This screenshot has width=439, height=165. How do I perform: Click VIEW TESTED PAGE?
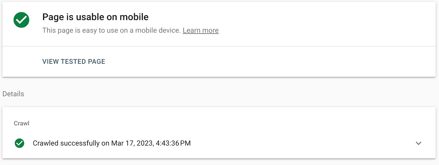pos(74,61)
